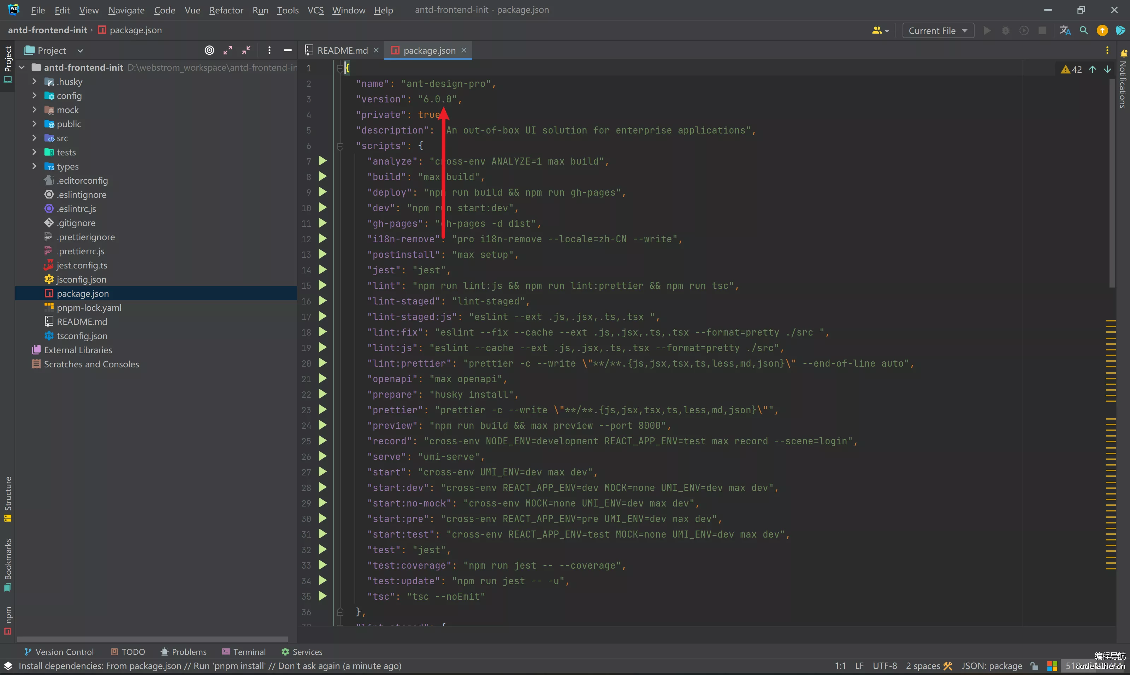Expand the src folder
Viewport: 1130px width, 675px height.
point(34,138)
